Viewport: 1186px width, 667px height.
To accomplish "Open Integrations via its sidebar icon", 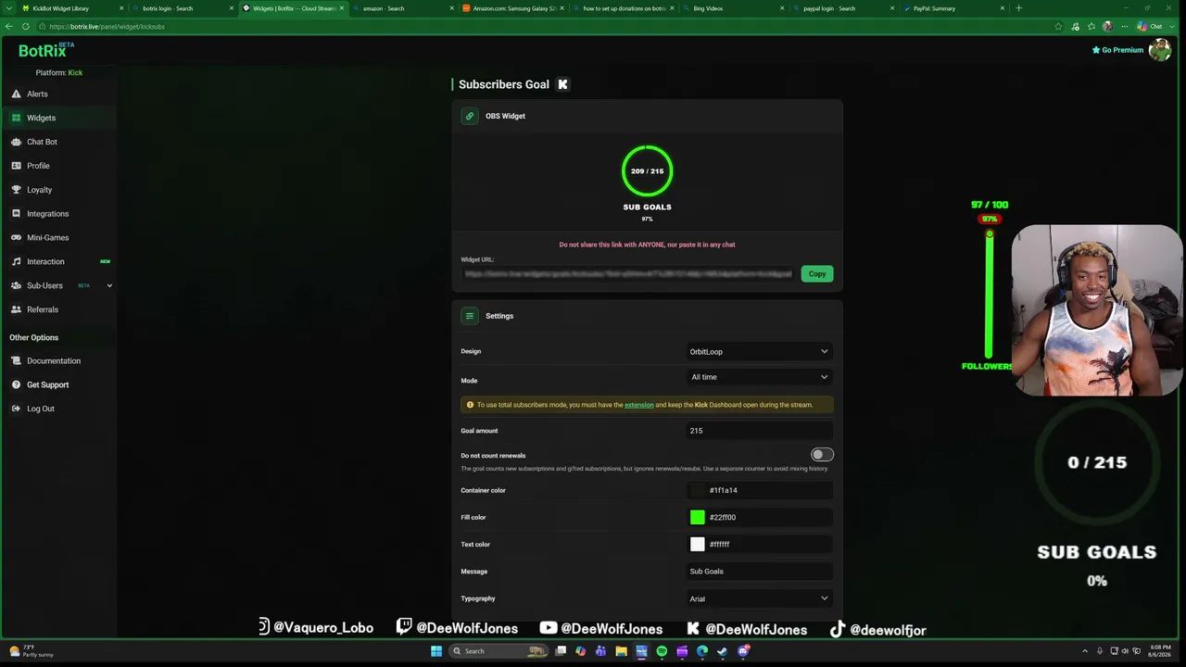I will [16, 214].
